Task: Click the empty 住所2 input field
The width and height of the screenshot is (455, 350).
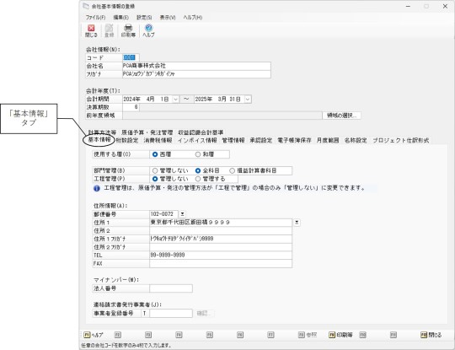Action: [x=221, y=230]
